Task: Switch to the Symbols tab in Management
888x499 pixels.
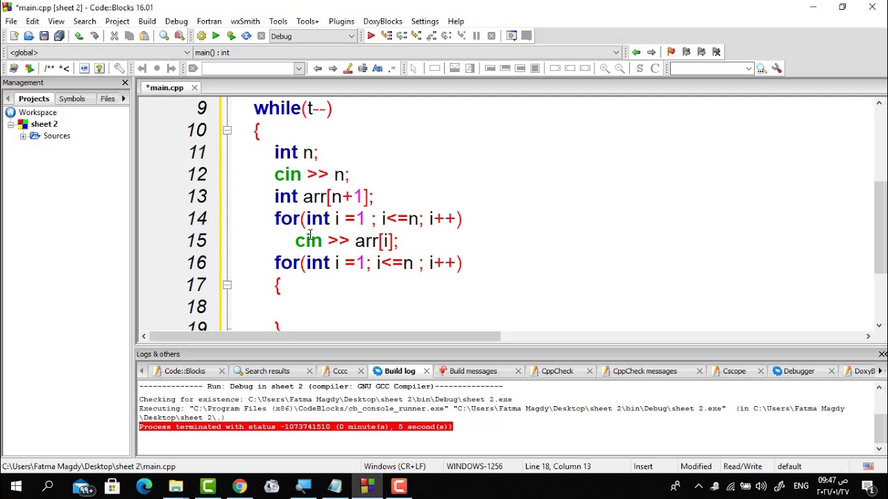Action: 72,99
